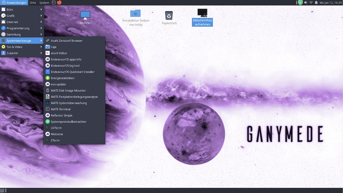Open the Grafik submenu
The image size is (343, 193).
click(22, 16)
